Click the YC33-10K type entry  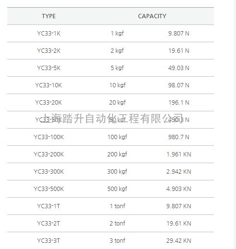[x=49, y=85]
